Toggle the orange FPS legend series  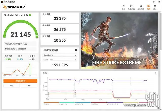[51, 103]
